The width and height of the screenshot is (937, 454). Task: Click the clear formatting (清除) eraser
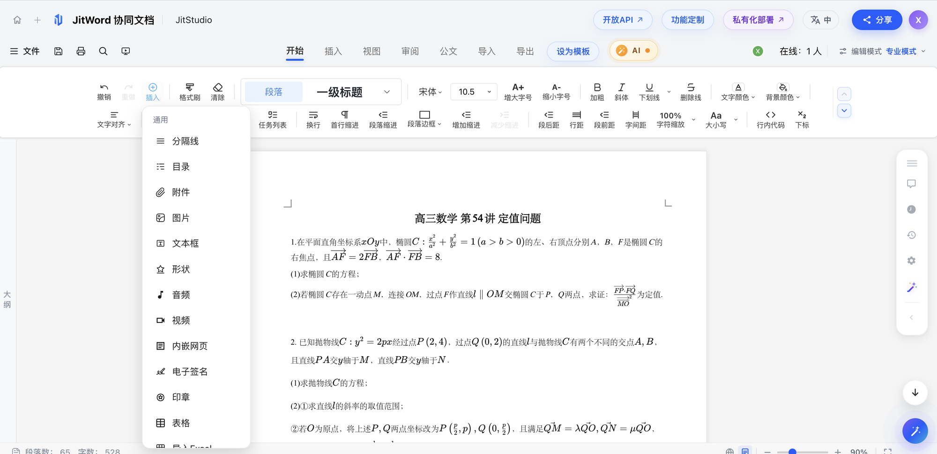coord(218,92)
